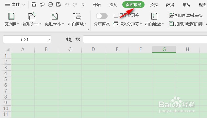Select column C header
Viewport: 207px width, 118px height.
pos(70,49)
